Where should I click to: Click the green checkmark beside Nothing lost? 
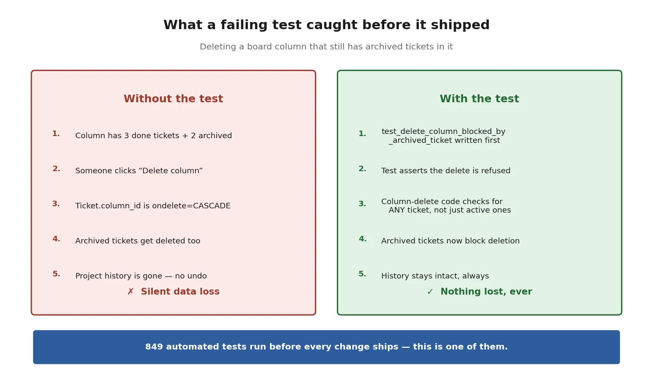(x=430, y=292)
